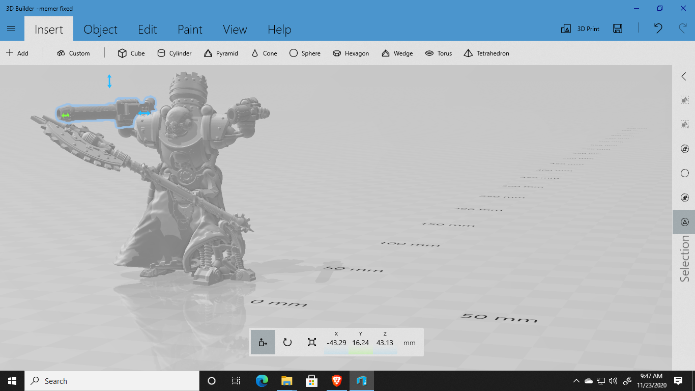This screenshot has height=391, width=695.
Task: Switch to Rotate mode
Action: coord(287,342)
